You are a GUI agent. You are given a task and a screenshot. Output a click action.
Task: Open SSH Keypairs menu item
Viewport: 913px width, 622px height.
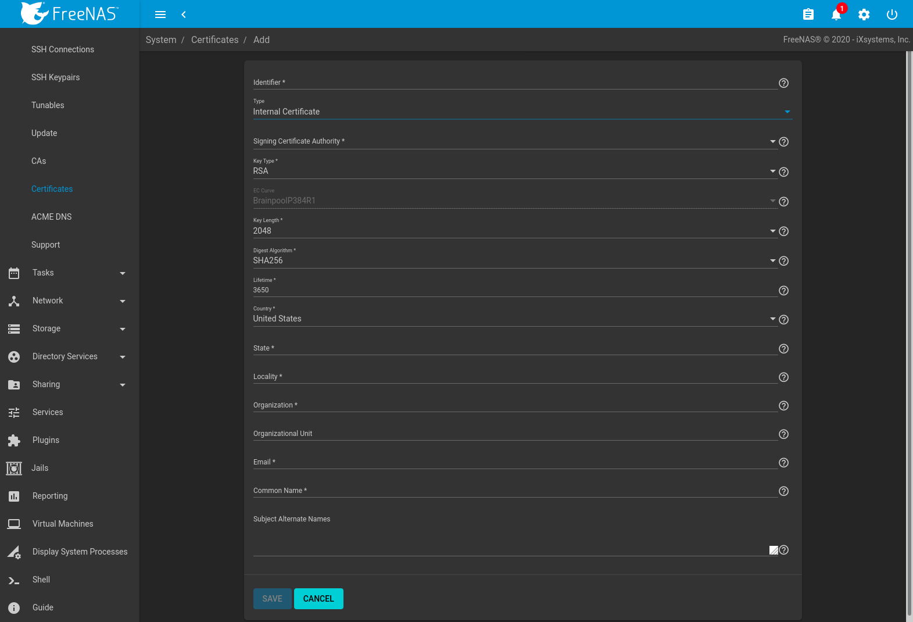(x=56, y=77)
